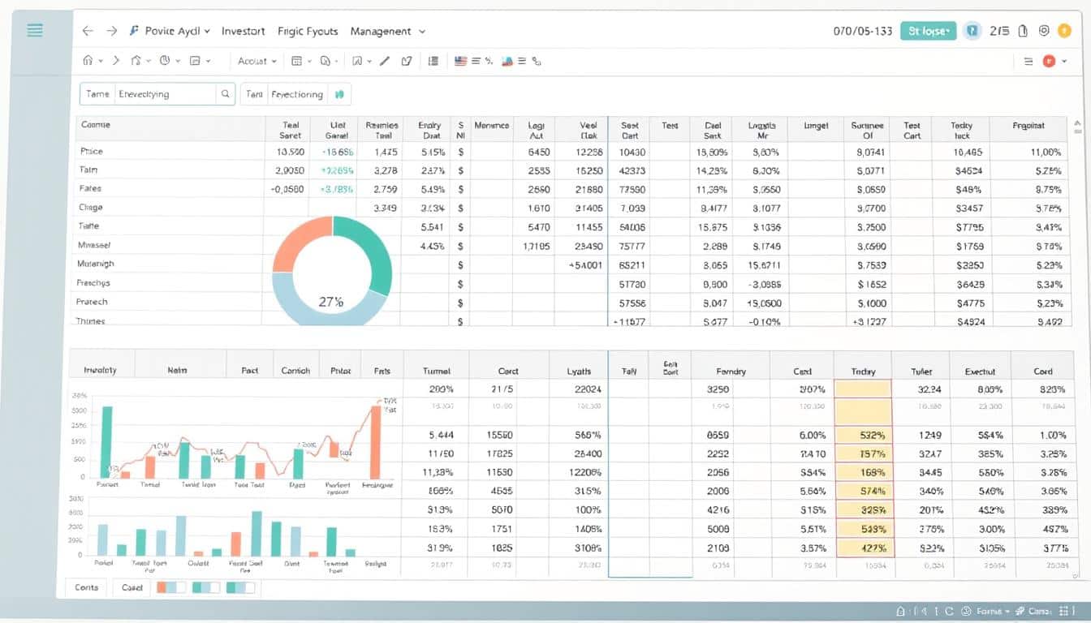Open the Acciuat dropdown in toolbar
Image resolution: width=1091 pixels, height=623 pixels.
coord(257,61)
